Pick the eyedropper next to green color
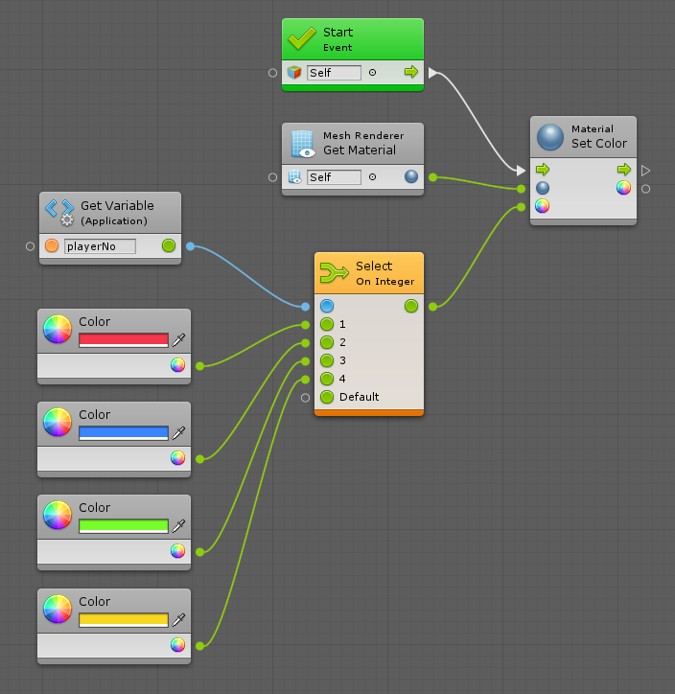The height and width of the screenshot is (694, 675). 178,525
